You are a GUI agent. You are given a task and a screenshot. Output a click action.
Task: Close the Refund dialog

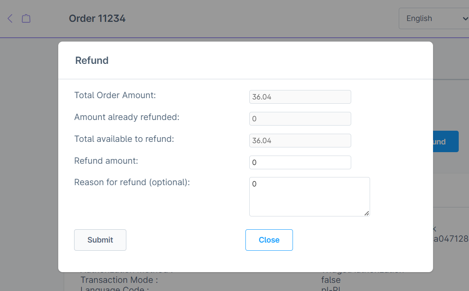(269, 240)
